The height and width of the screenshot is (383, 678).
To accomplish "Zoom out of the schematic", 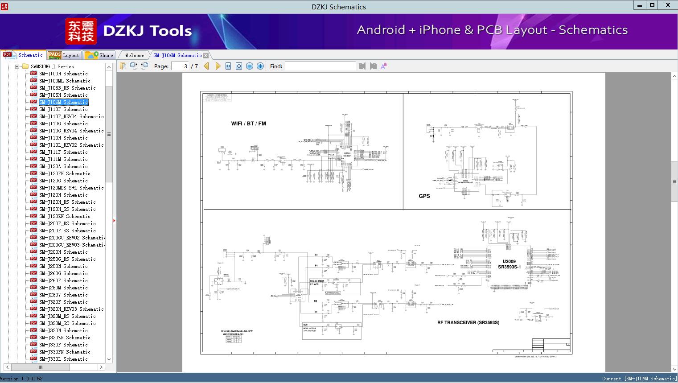I will tap(250, 66).
